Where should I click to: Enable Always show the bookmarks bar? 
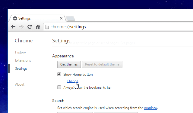point(59,87)
